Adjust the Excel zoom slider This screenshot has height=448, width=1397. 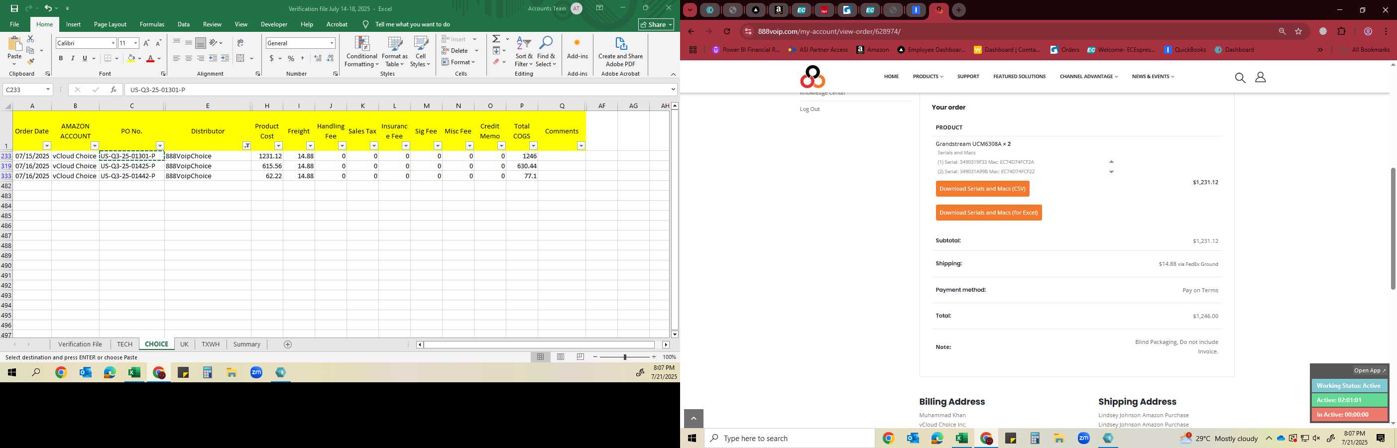tap(625, 357)
